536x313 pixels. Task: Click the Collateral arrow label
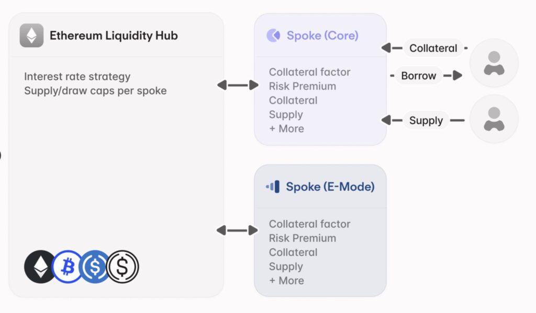(x=433, y=48)
